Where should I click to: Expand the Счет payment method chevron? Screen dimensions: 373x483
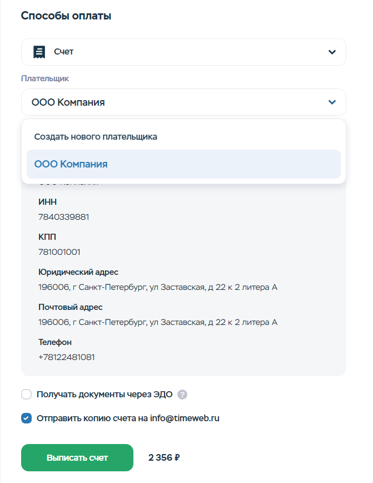click(x=332, y=52)
